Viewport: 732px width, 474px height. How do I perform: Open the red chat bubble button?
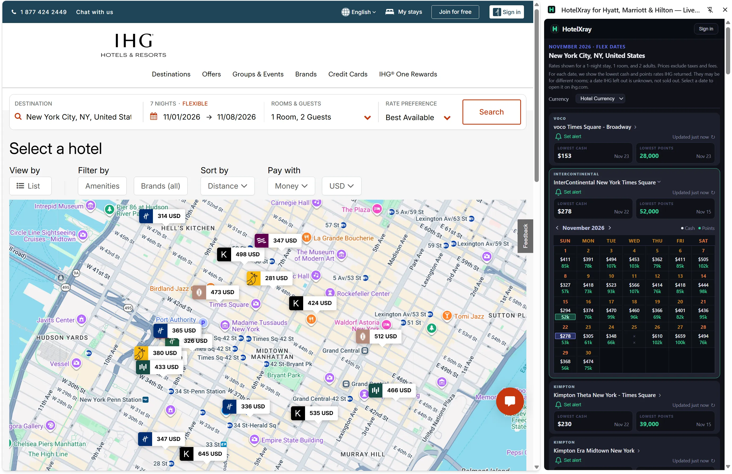click(510, 401)
